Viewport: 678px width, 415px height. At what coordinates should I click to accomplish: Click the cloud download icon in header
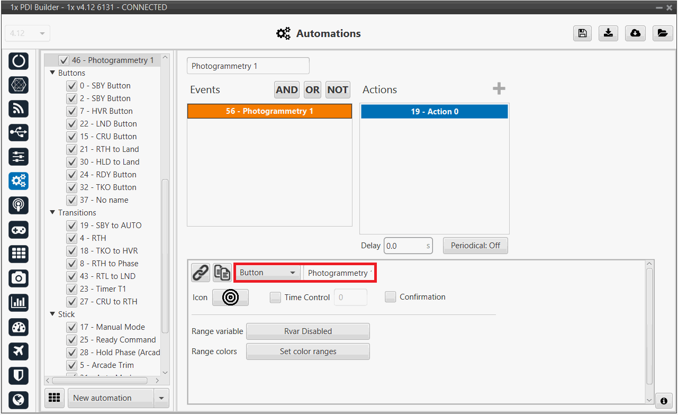[x=635, y=33]
